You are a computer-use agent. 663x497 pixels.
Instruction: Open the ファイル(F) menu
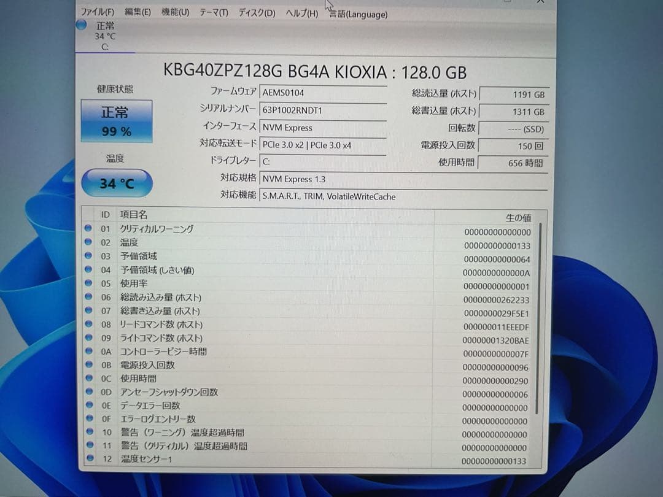coord(97,12)
